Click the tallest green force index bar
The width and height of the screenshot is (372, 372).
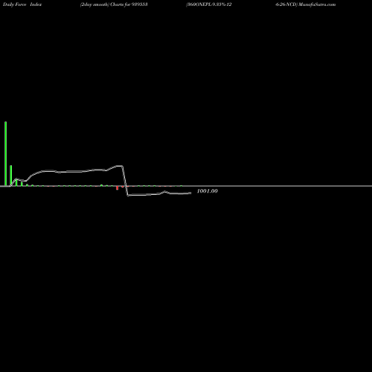coord(5,153)
